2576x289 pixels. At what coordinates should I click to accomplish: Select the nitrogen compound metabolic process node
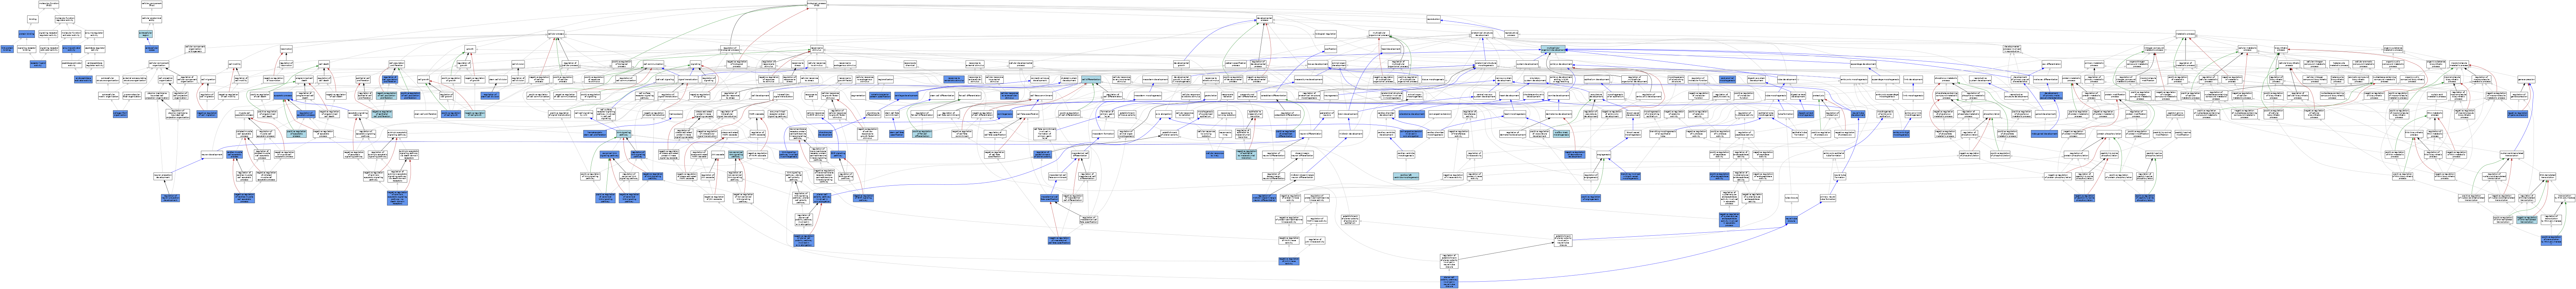(2154, 49)
